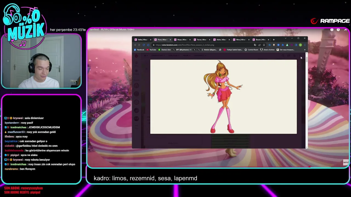Close the Tecna tab
Viewport: 351px width, 197px height.
click(x=210, y=40)
